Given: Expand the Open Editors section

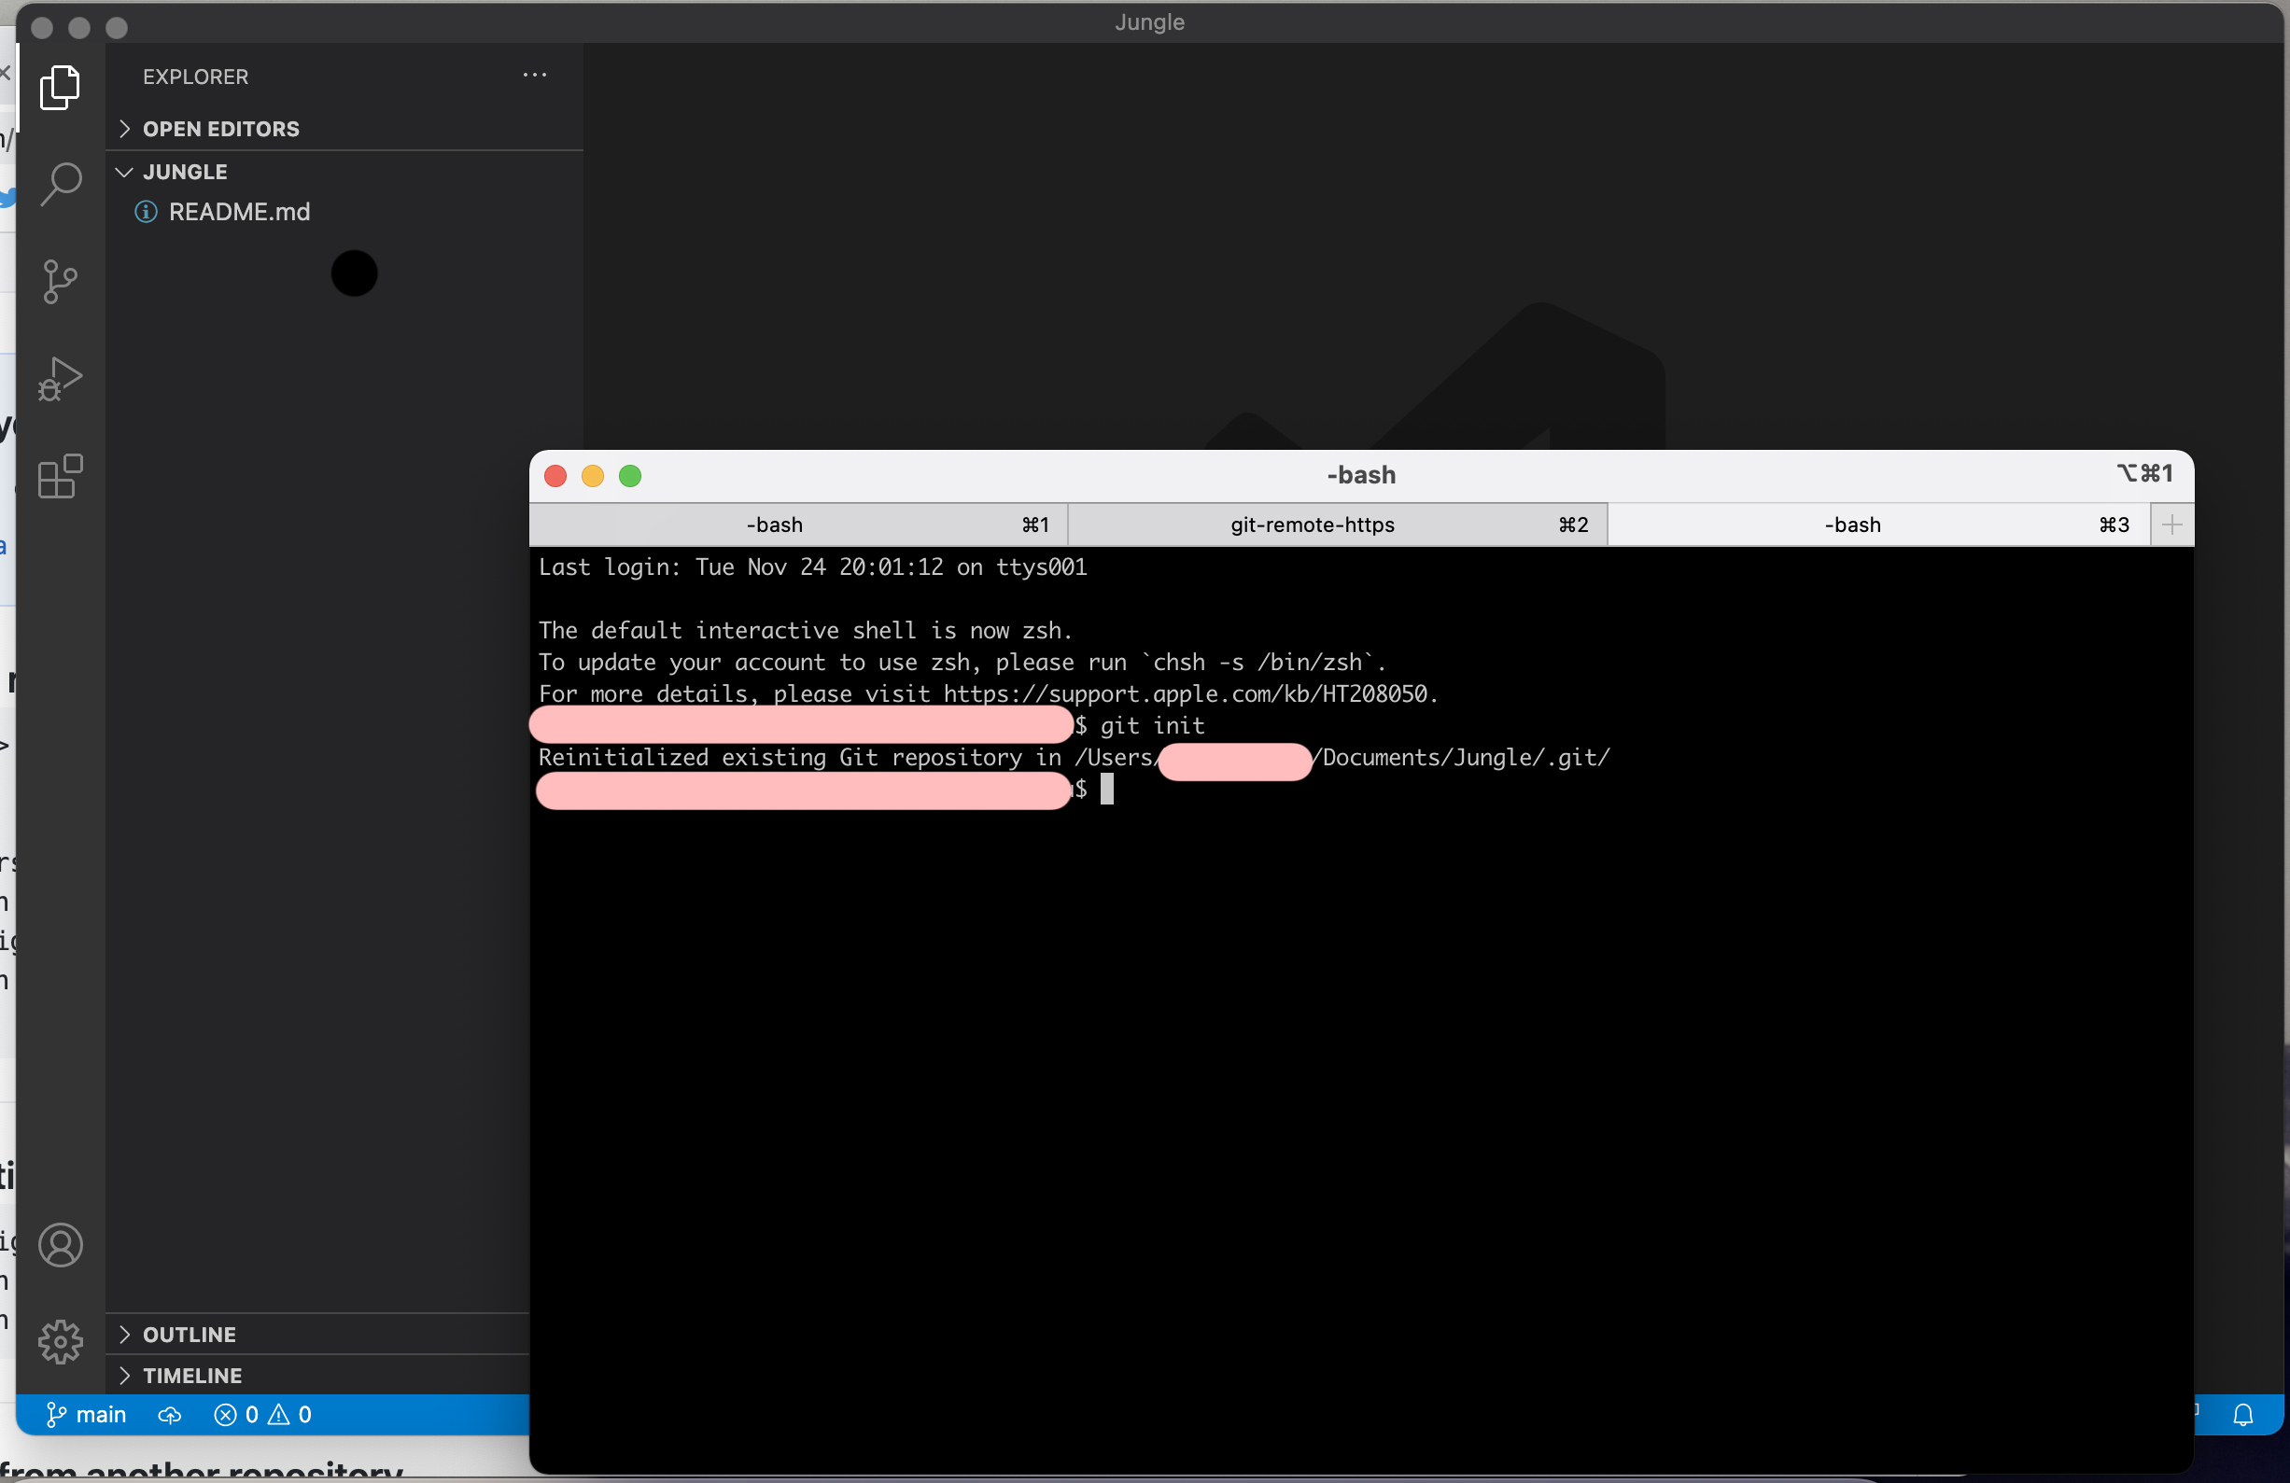Looking at the screenshot, I should point(220,129).
